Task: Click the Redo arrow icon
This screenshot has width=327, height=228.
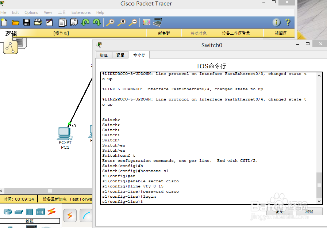Action: (97, 22)
